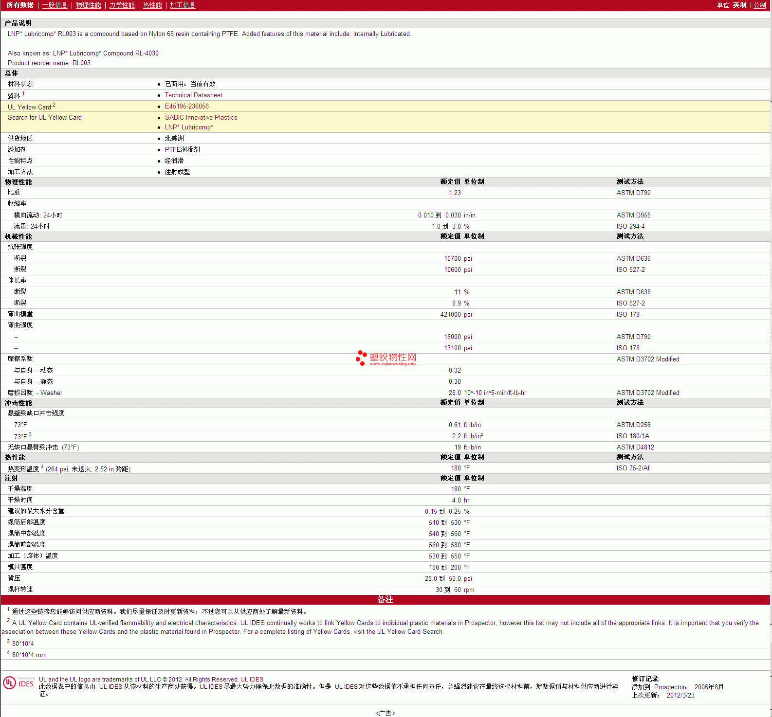Click the 机械性能 section header
Screen dimensions: 772x717
[18, 236]
